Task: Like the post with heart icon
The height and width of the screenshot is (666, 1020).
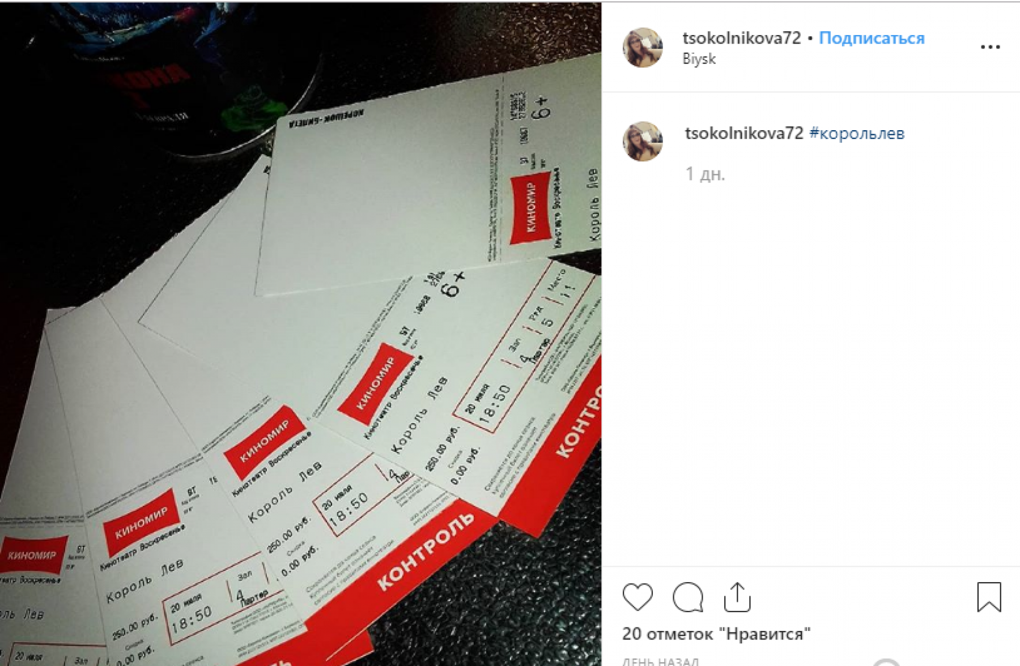Action: [637, 596]
